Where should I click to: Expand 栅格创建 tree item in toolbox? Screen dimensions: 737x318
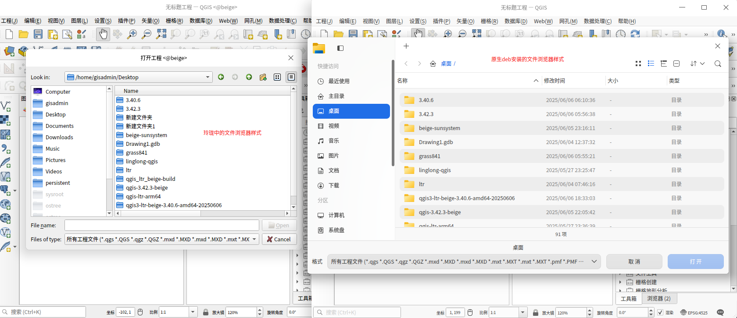point(620,282)
